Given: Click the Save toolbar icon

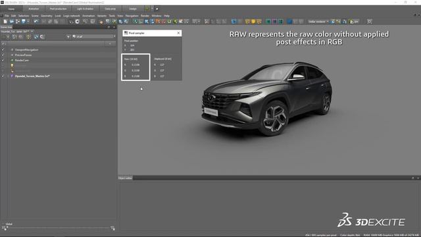Looking at the screenshot, I should 24,22.
